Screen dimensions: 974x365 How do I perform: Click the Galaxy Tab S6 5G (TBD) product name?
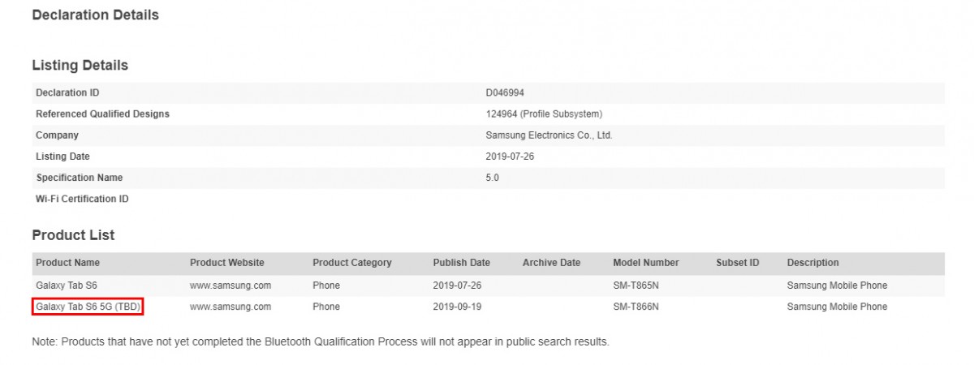[x=89, y=307]
